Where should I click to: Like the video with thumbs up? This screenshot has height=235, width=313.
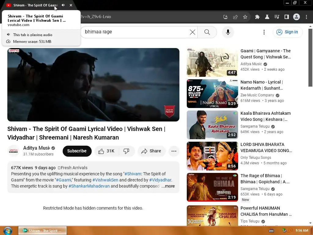pos(106,151)
